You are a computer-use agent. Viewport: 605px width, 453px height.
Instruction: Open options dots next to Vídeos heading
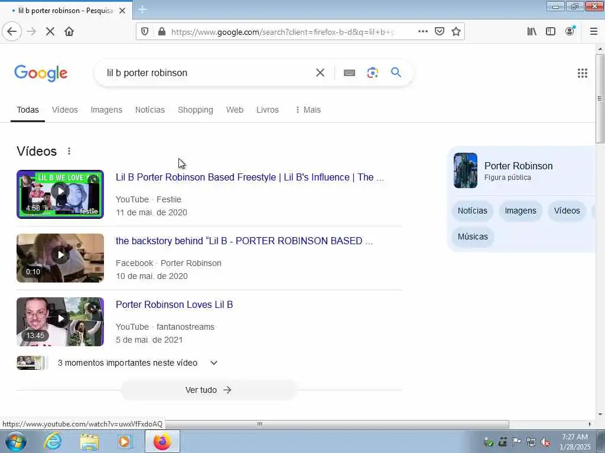(69, 151)
